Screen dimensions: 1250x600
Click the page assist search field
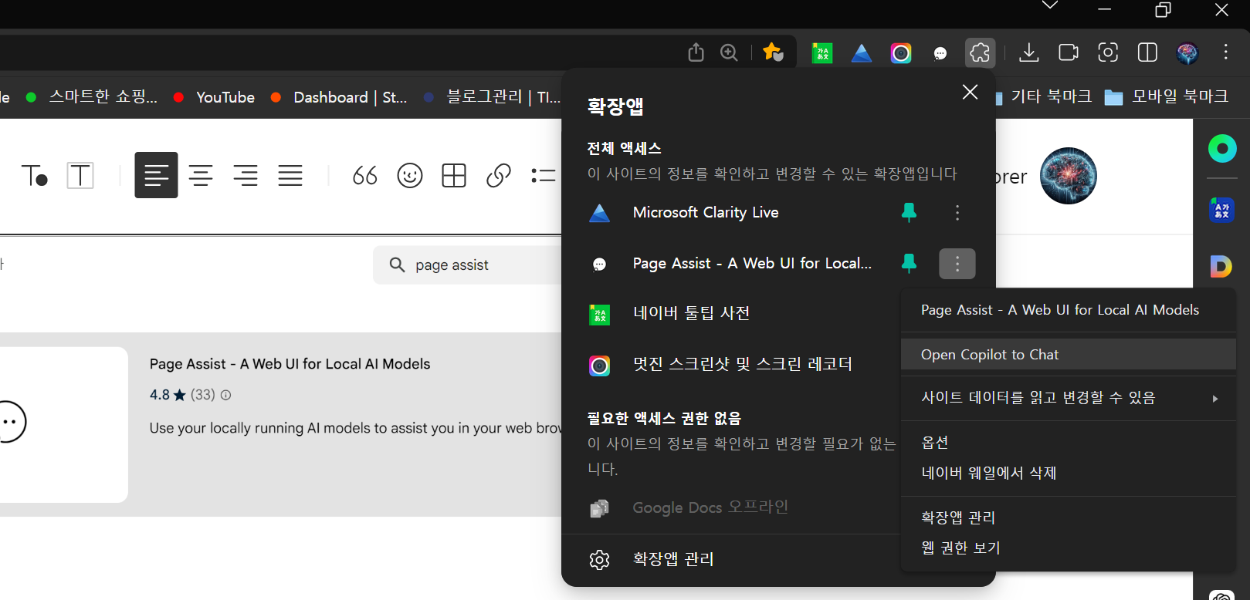[468, 265]
